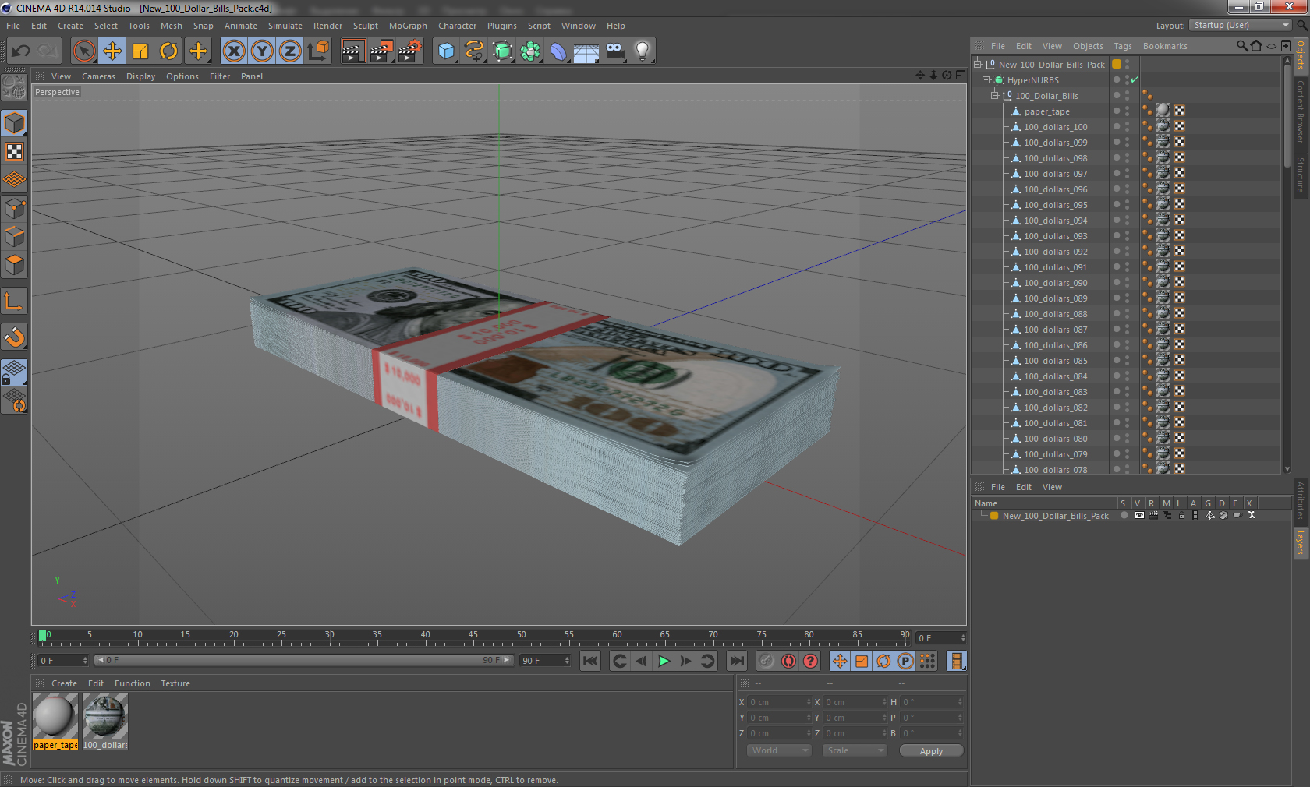This screenshot has height=787, width=1310.
Task: Open the viewport Cameras menu
Action: click(x=98, y=76)
